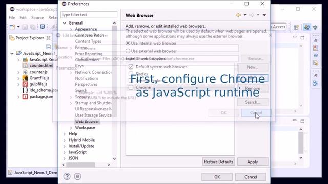Expand the JavaScript preferences node
Viewport: 328px width, 184px height.
(65, 152)
